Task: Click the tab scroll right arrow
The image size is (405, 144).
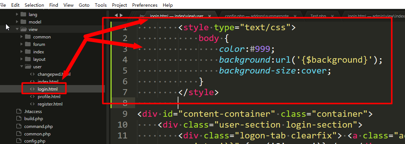Action: click(x=121, y=15)
